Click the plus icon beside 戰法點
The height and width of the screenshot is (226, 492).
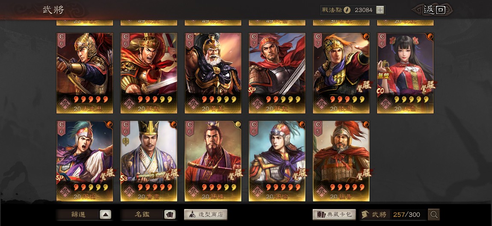tap(380, 10)
